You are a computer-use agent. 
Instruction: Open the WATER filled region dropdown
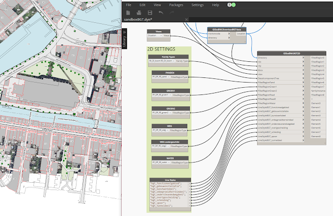point(161,163)
